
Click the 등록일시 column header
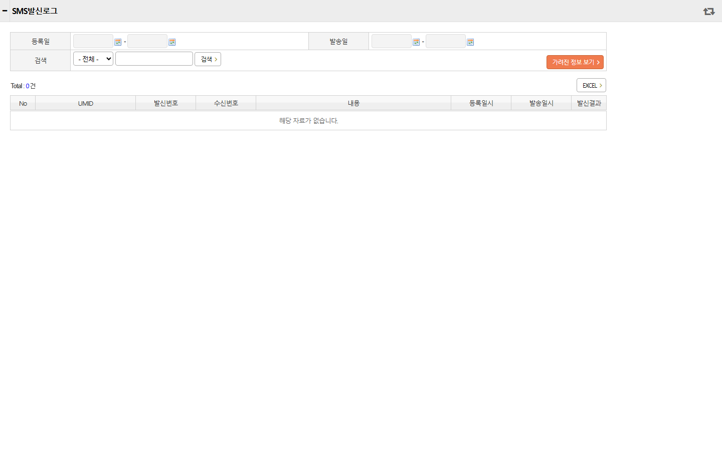481,103
